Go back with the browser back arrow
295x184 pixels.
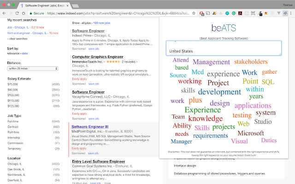tap(4, 13)
